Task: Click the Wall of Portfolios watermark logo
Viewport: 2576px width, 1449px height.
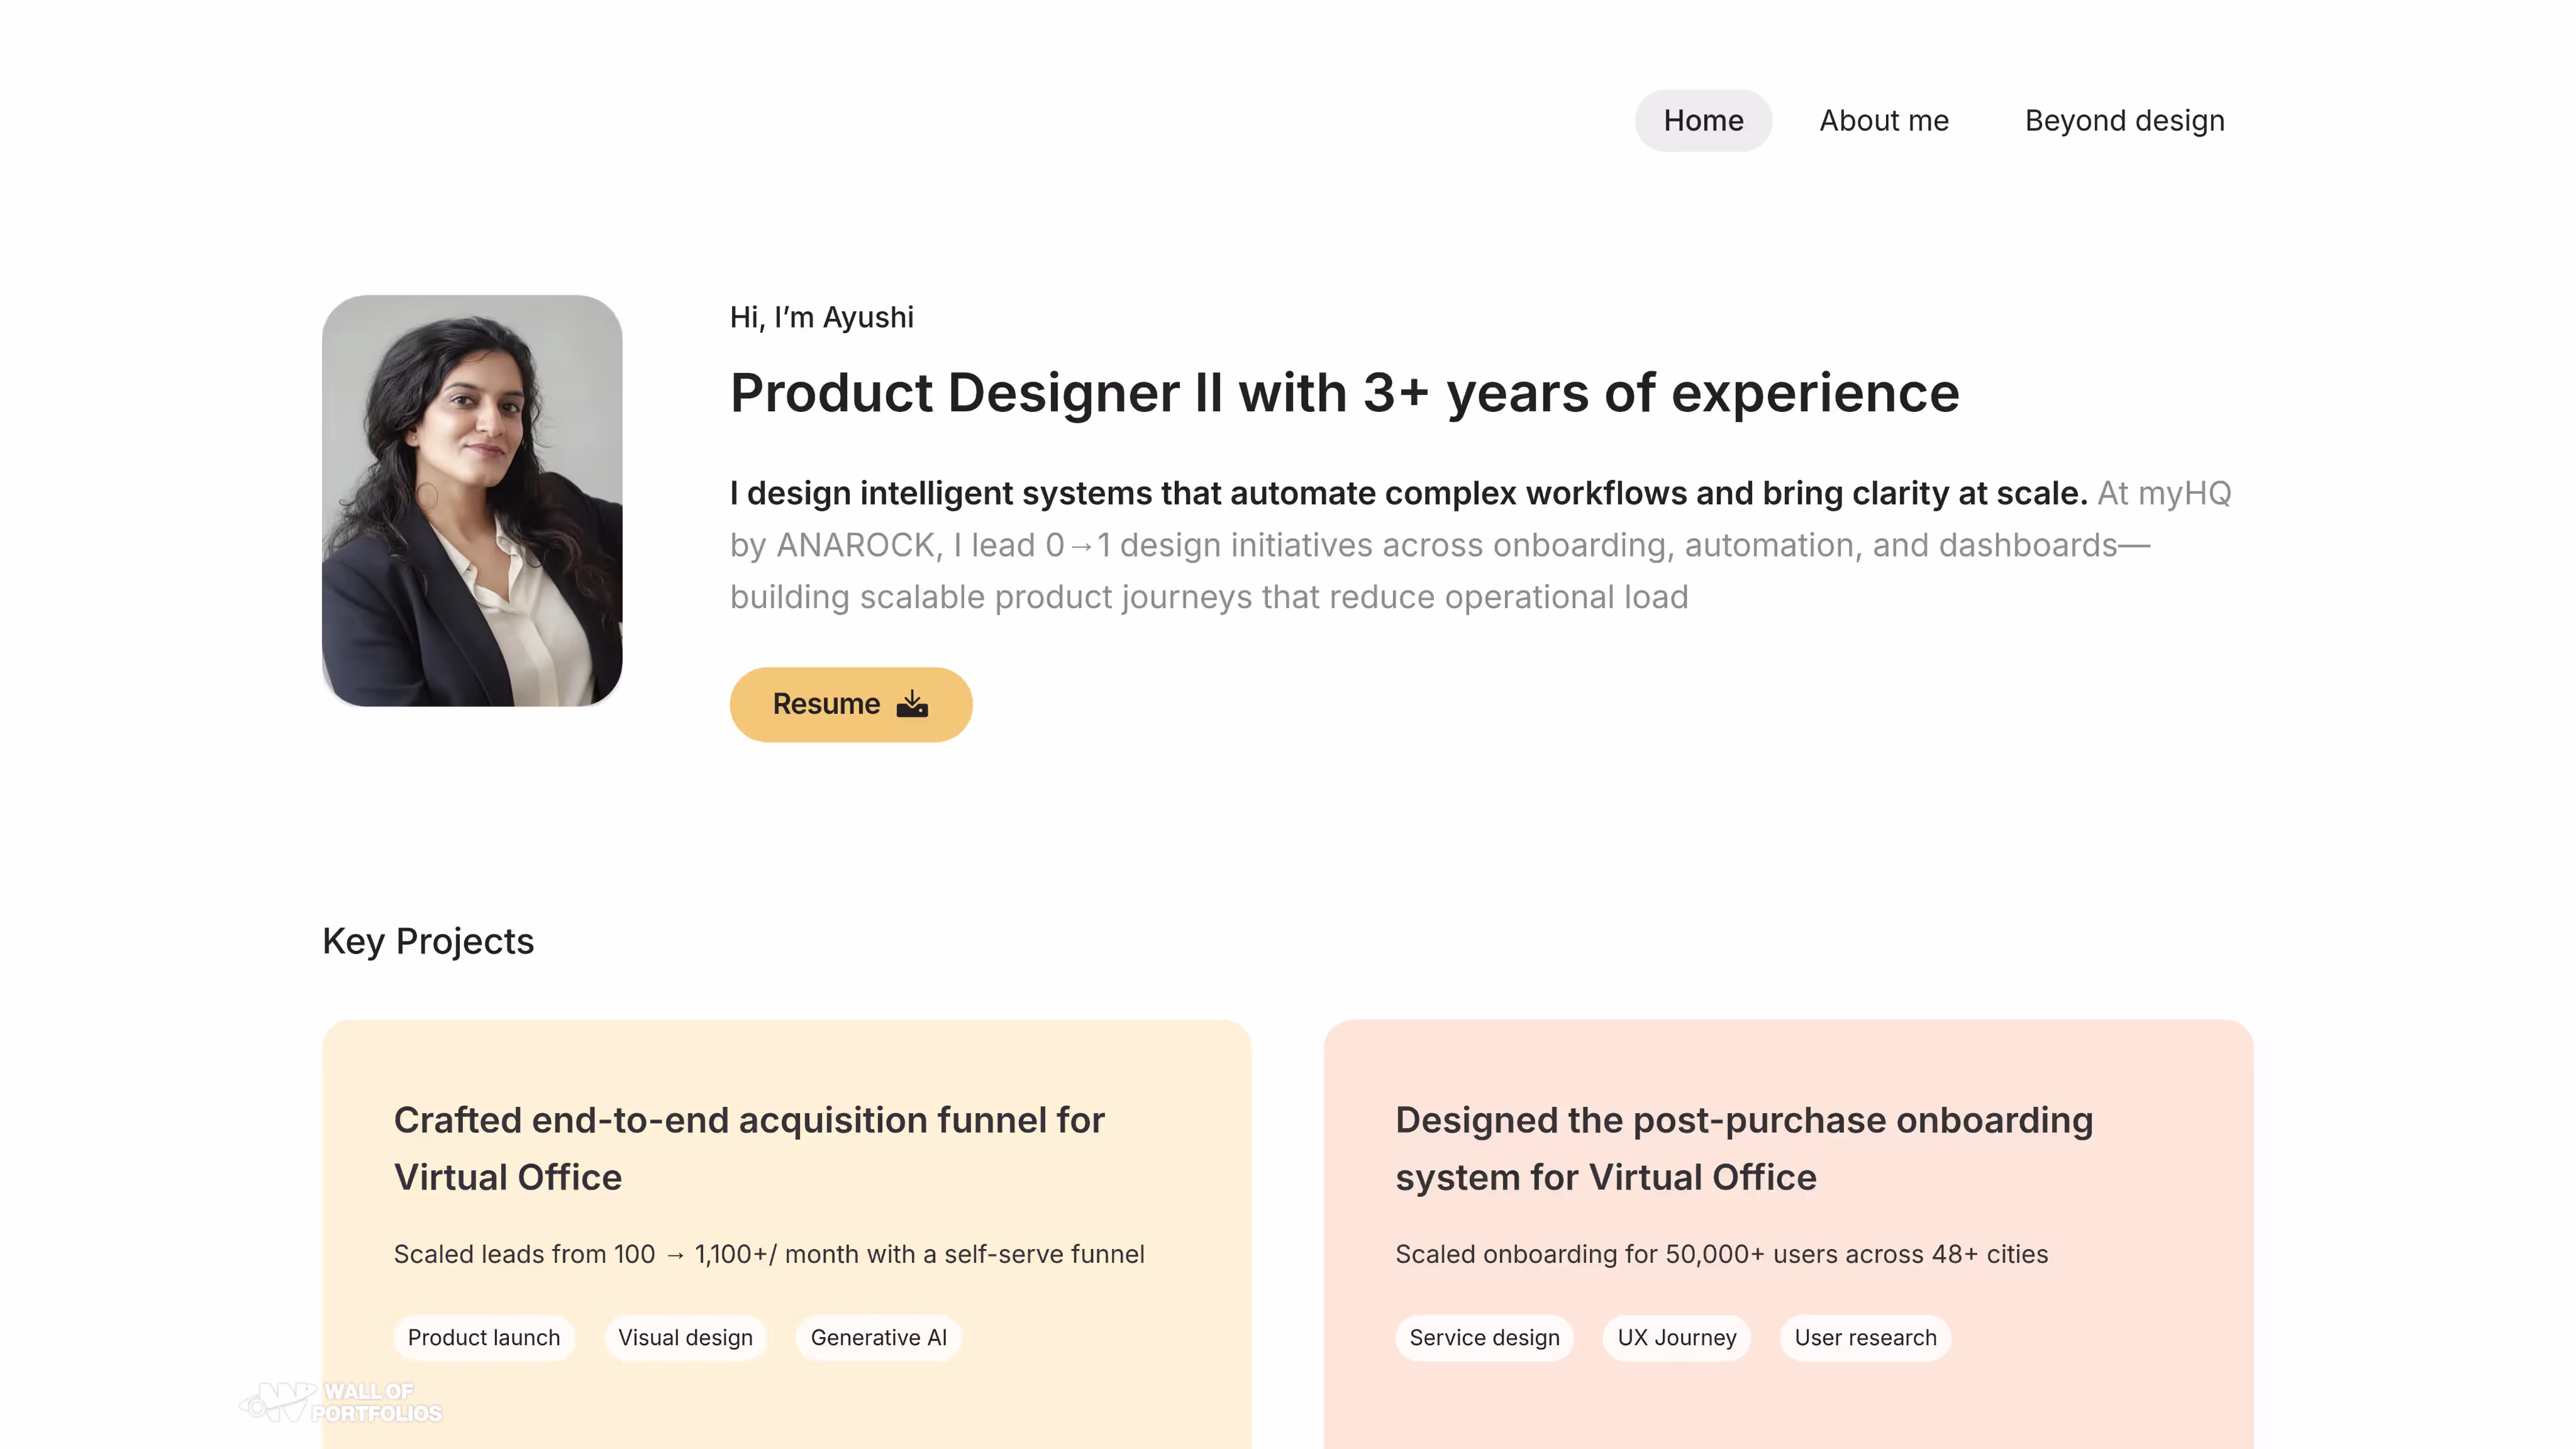Action: [341, 1402]
